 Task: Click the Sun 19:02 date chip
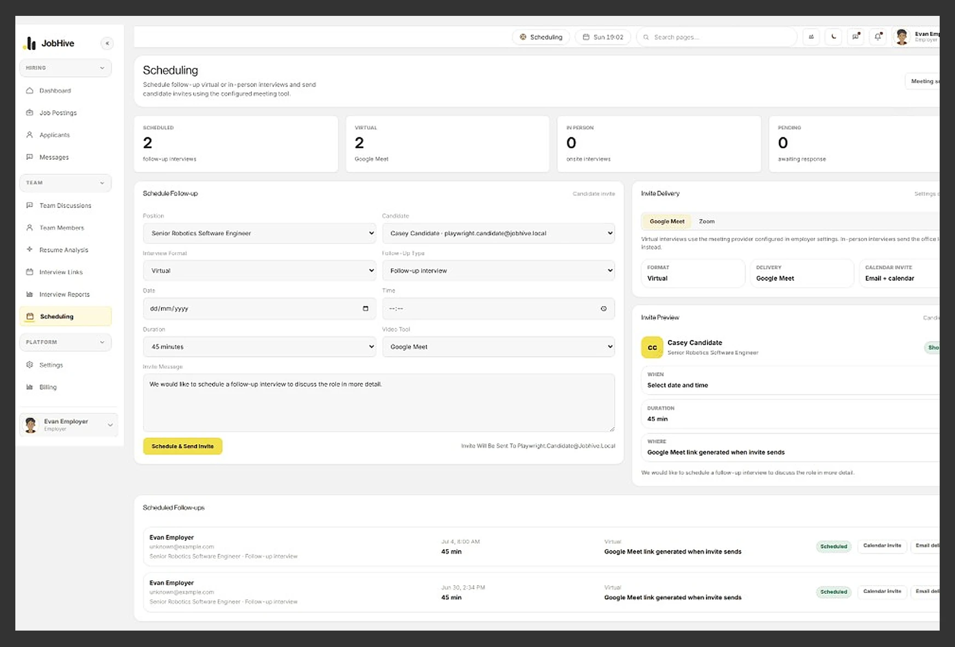[x=603, y=37]
